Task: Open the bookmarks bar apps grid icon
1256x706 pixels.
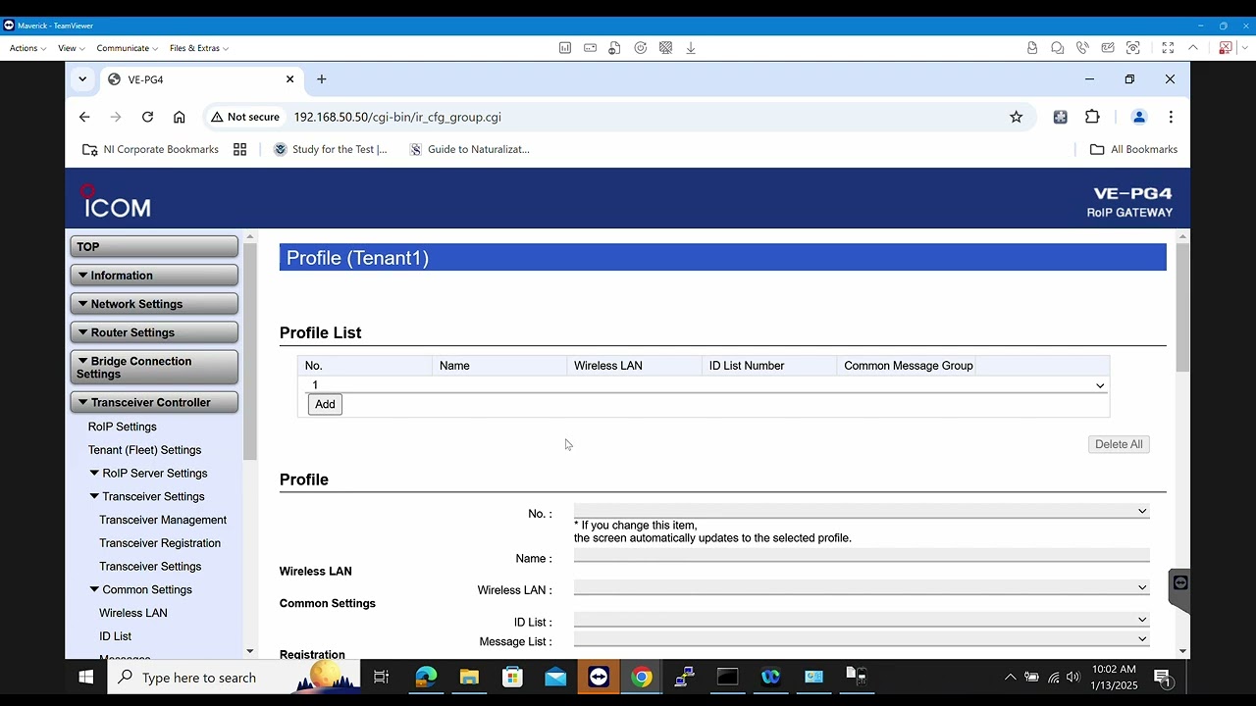Action: 239,149
